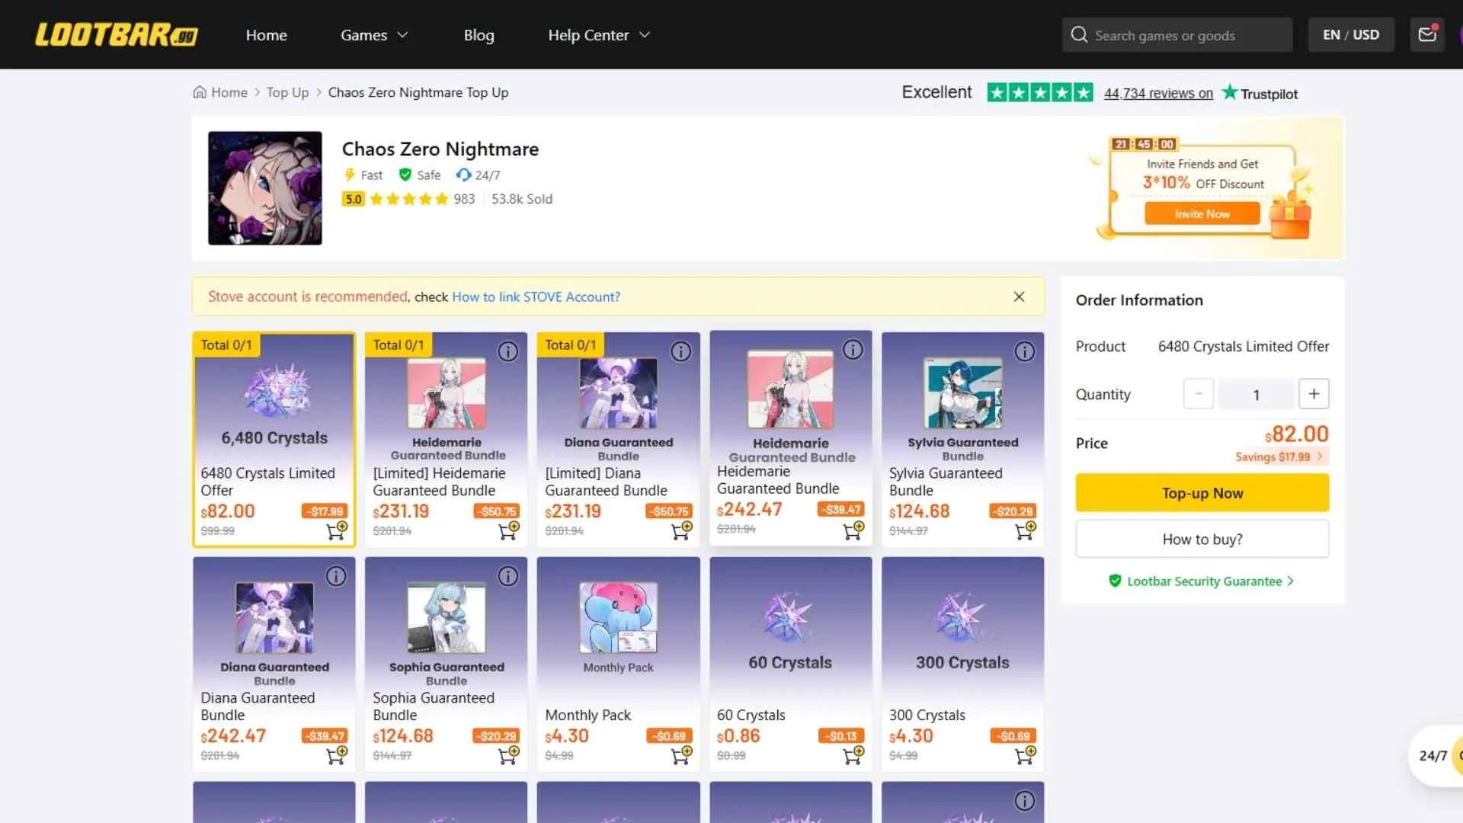
Task: Open the EN / USD language selector
Action: coord(1351,35)
